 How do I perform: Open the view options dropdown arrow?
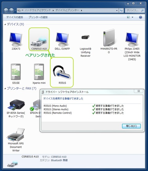point(133,17)
